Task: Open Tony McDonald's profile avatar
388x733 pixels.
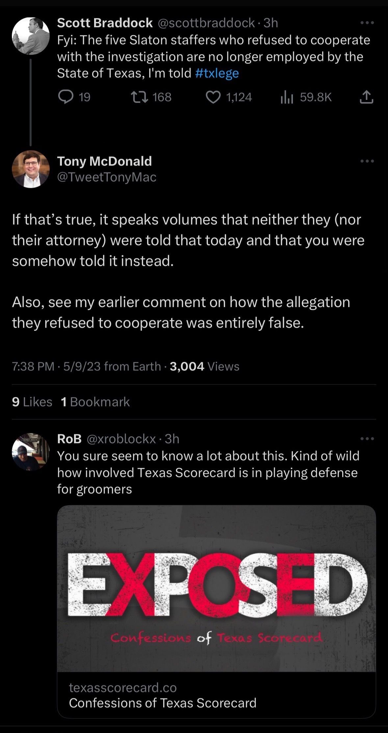Action: pyautogui.click(x=31, y=169)
